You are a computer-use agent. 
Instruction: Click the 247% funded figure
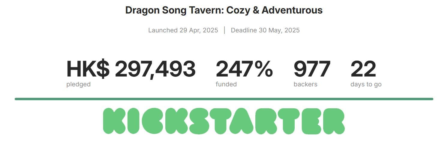[244, 69]
